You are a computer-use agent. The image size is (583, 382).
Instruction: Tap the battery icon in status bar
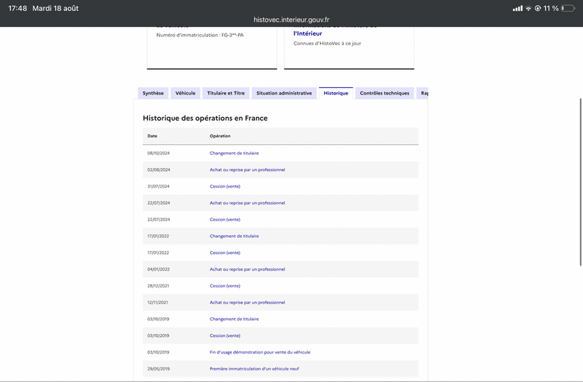tap(568, 8)
